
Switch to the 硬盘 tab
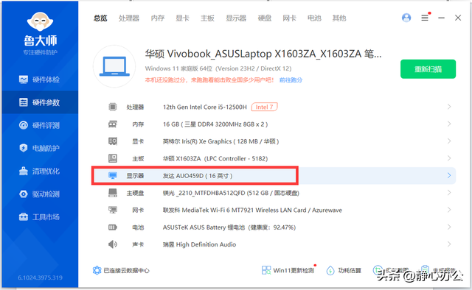point(265,18)
